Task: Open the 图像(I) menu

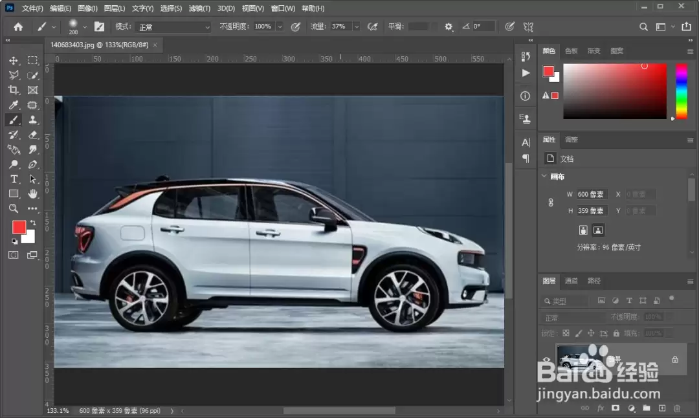Action: (x=87, y=8)
